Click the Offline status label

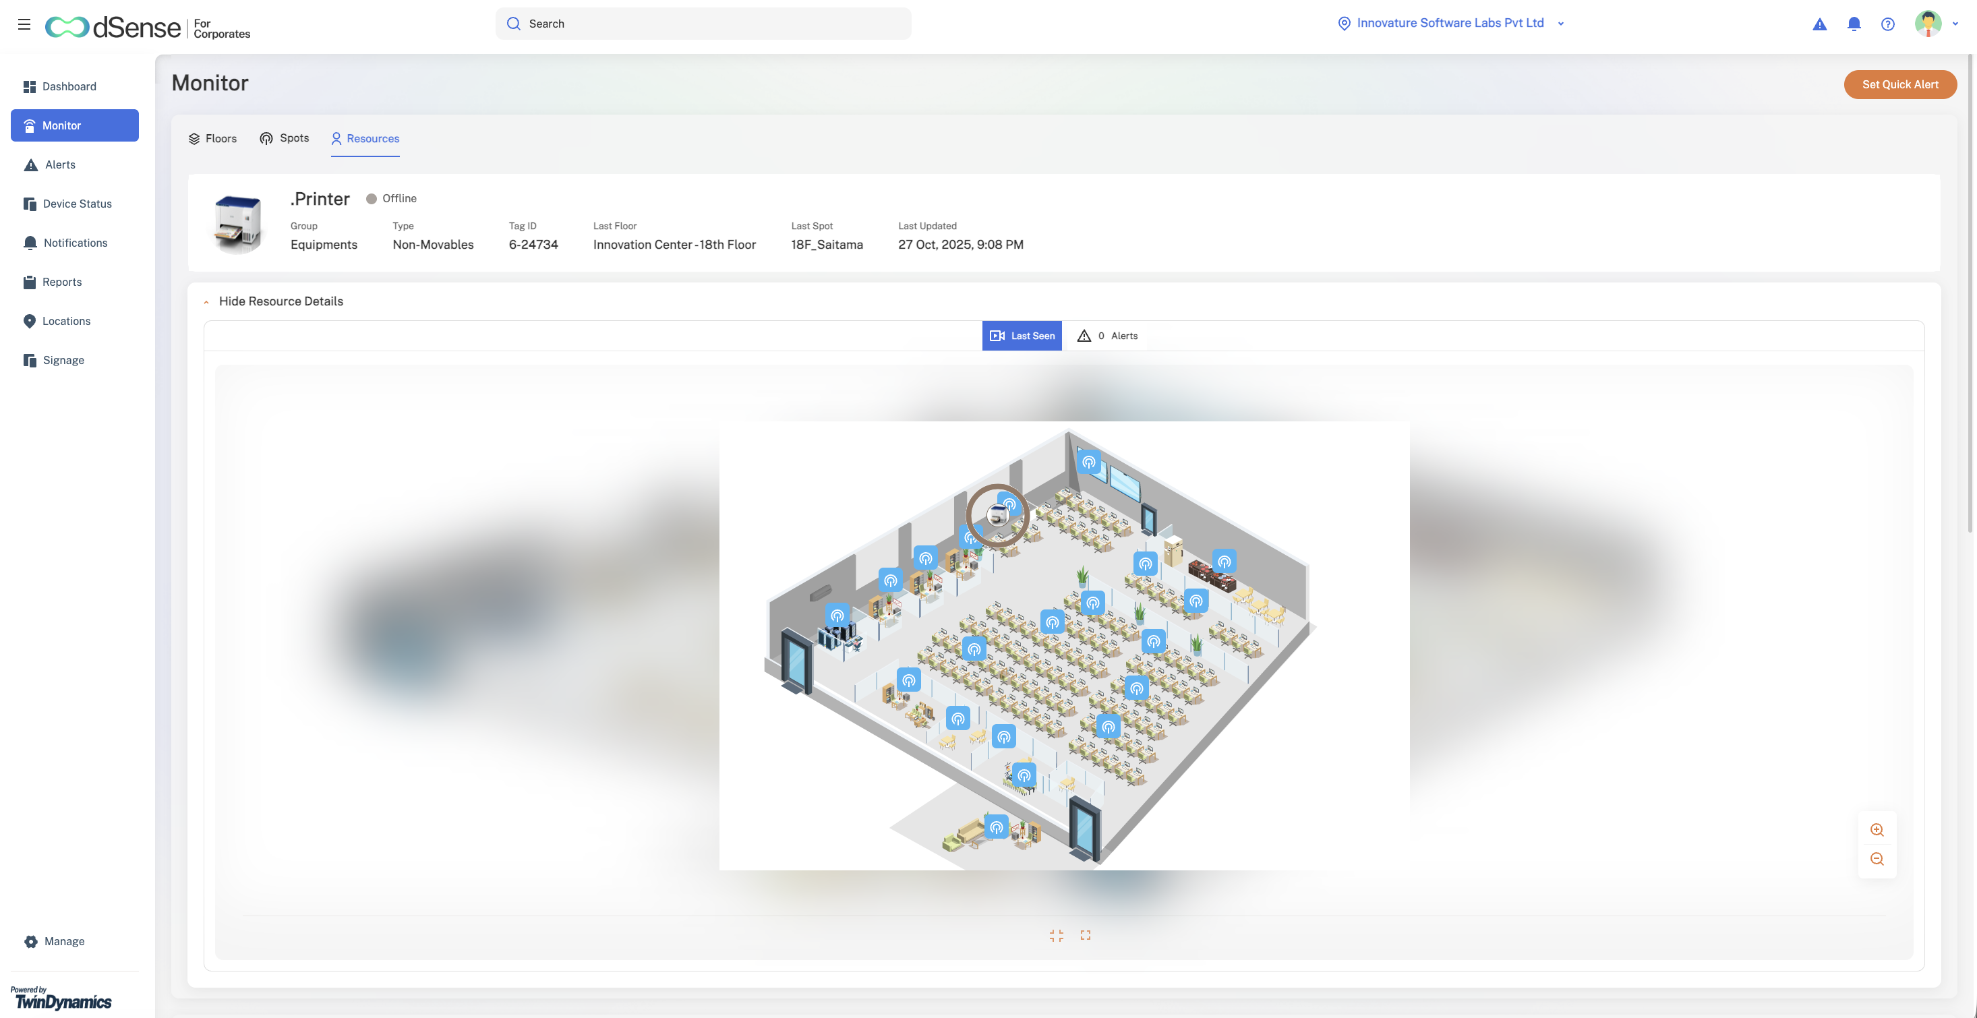coord(399,199)
